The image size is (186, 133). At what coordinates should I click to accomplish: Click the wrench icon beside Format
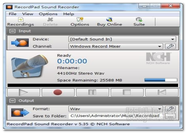(x=170, y=109)
